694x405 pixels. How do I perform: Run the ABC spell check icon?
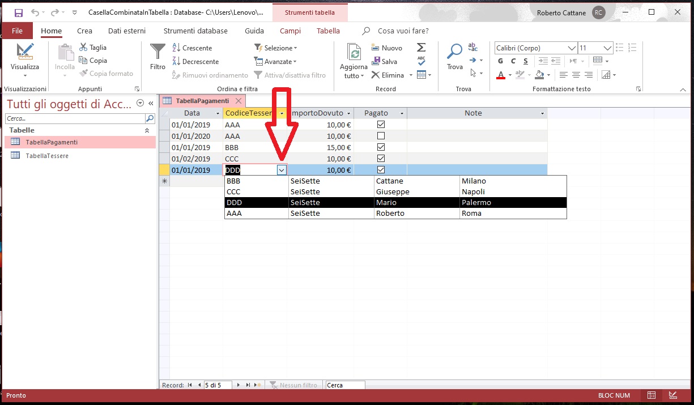[x=421, y=61]
